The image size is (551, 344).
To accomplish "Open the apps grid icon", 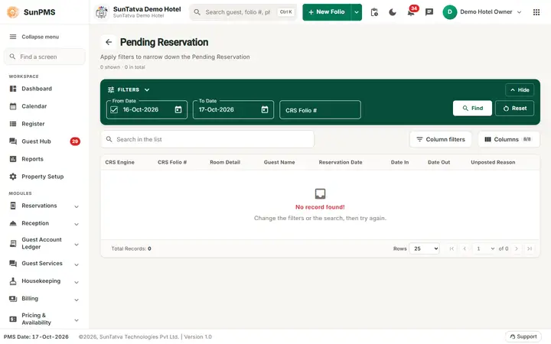I will pos(536,12).
